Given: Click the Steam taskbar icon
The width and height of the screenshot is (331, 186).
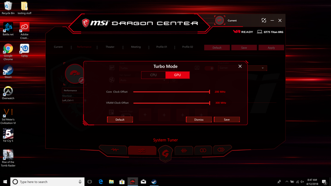Looking at the screenshot, I should click(154, 182).
